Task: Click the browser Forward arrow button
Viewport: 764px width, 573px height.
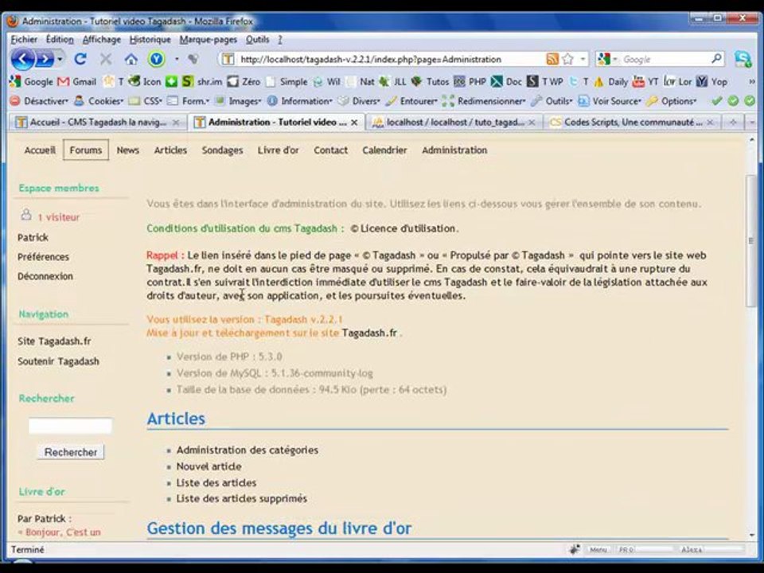Action: coord(45,60)
